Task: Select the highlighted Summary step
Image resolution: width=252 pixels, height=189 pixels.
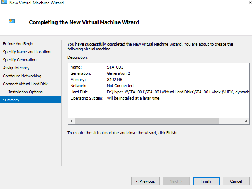Action: click(x=11, y=100)
